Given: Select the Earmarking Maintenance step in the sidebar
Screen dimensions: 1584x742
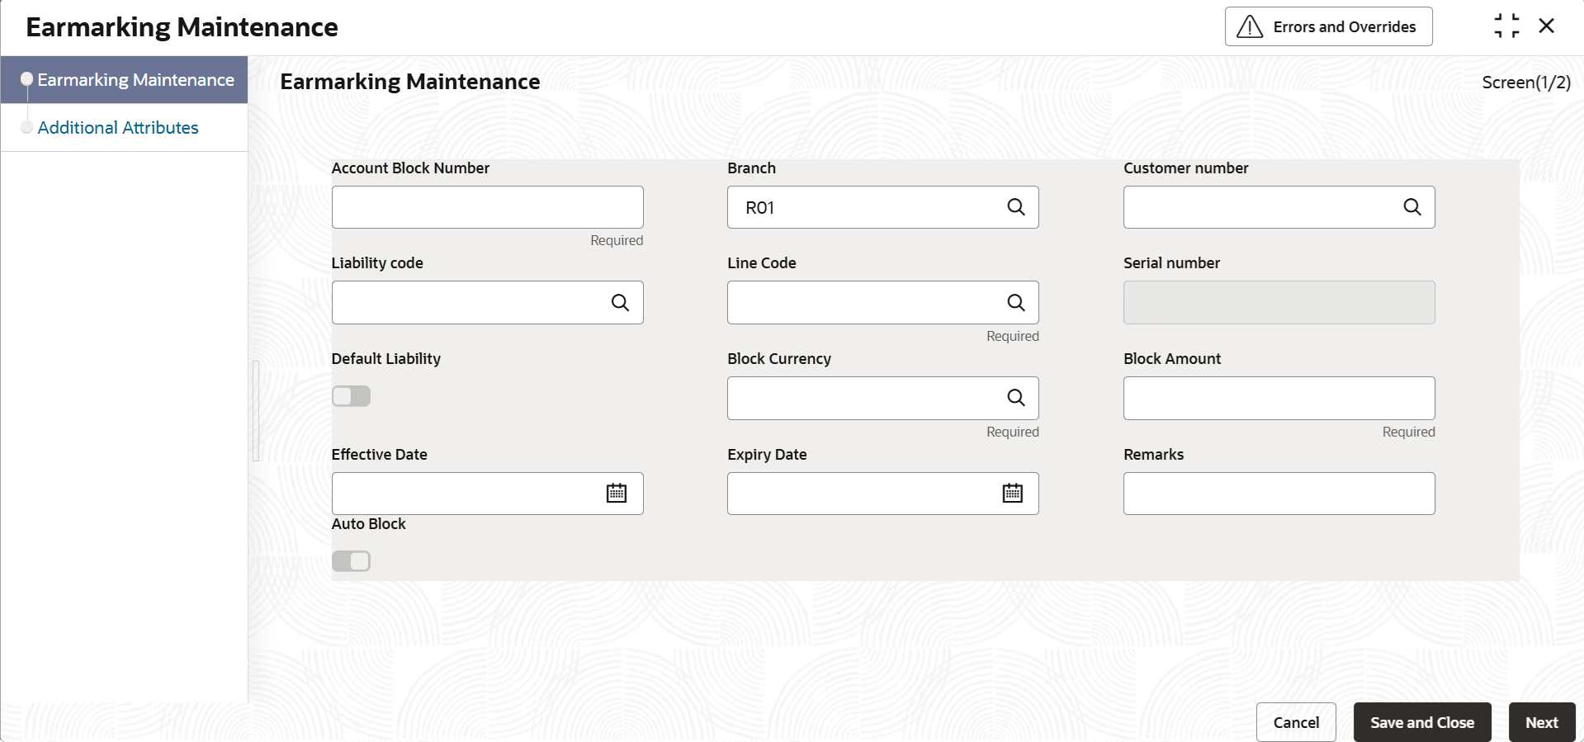Looking at the screenshot, I should [135, 80].
